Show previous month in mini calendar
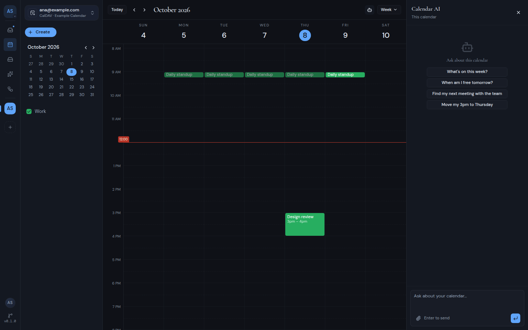528x330 pixels. 86,48
